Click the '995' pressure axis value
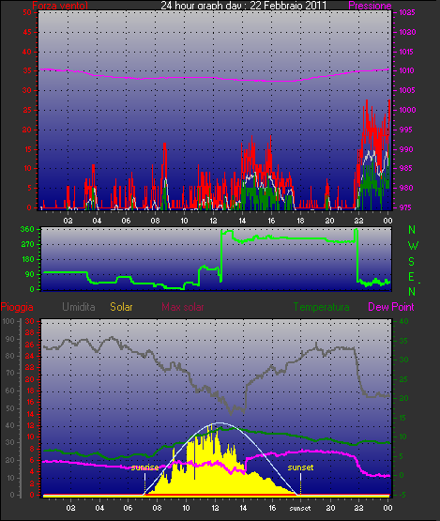Viewport: 440px width, 521px height. click(x=406, y=130)
